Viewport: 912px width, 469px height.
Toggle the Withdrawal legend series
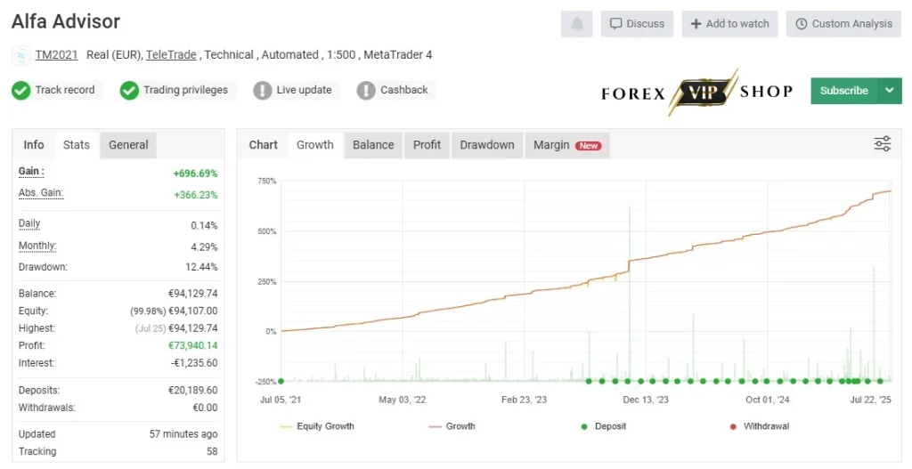click(x=759, y=426)
